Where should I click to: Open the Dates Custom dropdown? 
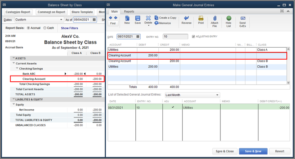[61, 20]
